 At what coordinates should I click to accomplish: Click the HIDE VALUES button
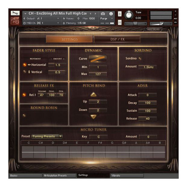click(x=153, y=29)
